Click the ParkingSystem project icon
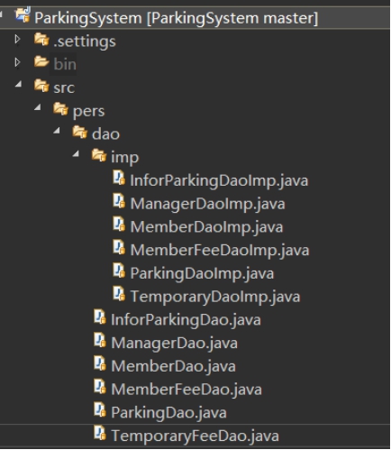The width and height of the screenshot is (391, 450). point(23,15)
